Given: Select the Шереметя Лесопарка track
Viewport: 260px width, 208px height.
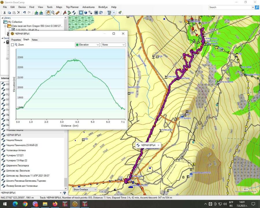Looking at the screenshot, I should click(17, 166).
